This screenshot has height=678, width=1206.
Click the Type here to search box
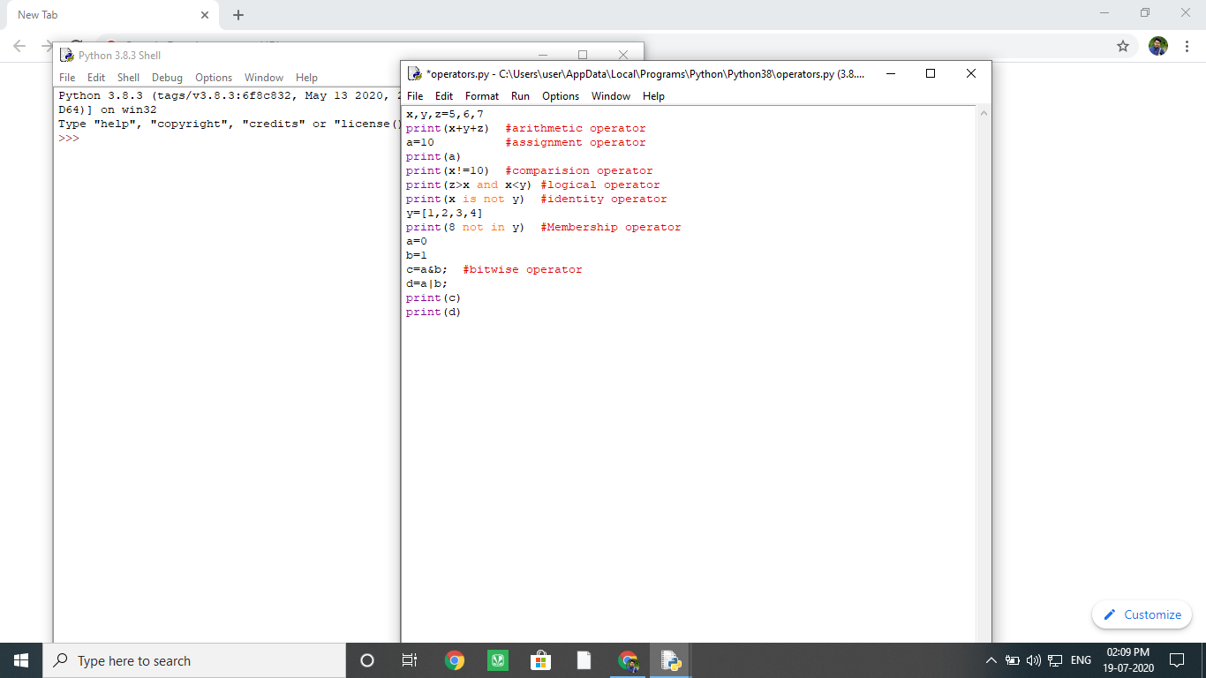pyautogui.click(x=194, y=660)
